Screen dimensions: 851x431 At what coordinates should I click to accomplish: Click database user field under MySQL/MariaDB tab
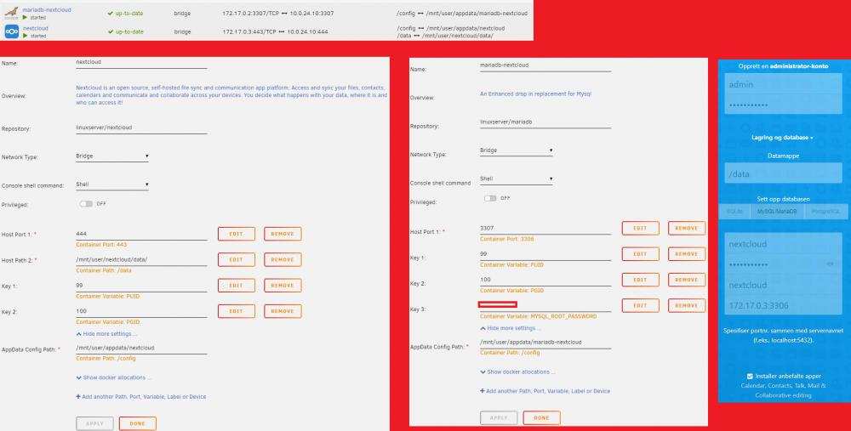[x=783, y=244]
